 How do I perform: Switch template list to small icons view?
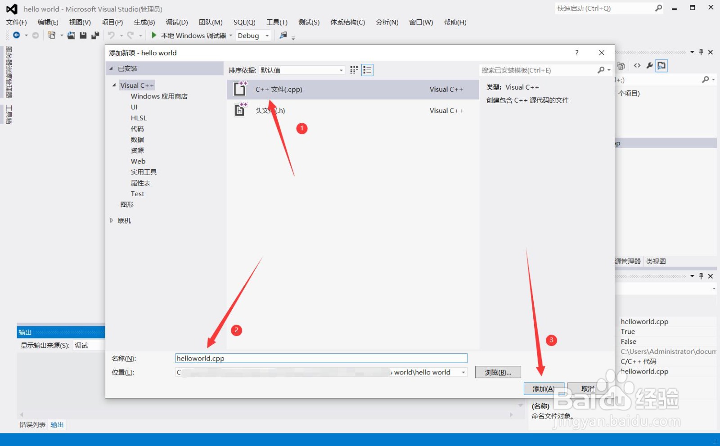click(354, 70)
